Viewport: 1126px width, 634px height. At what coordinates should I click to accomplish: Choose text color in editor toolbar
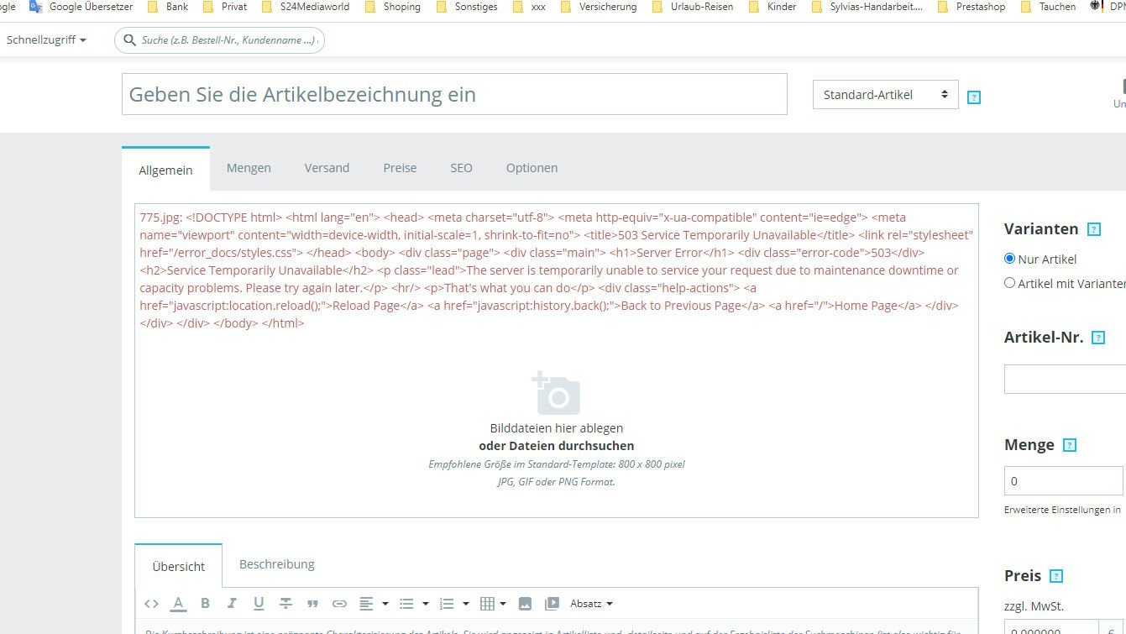[178, 604]
